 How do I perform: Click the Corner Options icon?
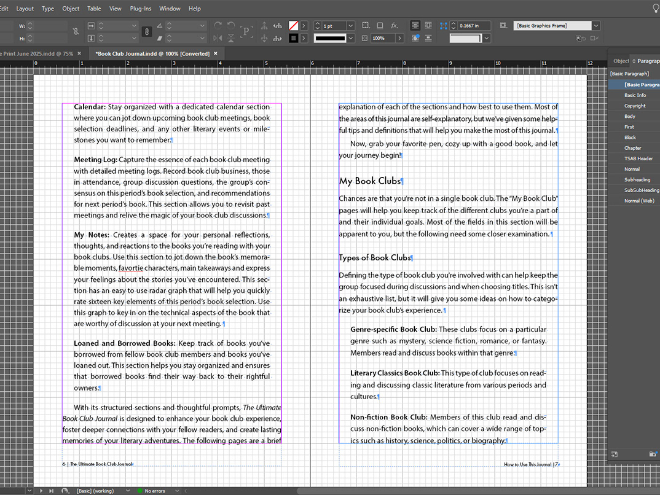tap(366, 26)
